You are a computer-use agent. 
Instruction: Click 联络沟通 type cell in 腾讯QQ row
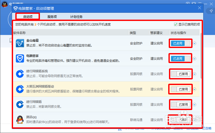[136, 120]
